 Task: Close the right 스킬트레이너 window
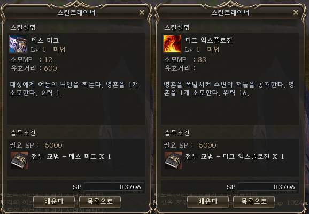296,12
